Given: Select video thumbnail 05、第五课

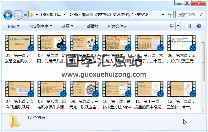Looking at the screenshot, I should [x=149, y=43].
